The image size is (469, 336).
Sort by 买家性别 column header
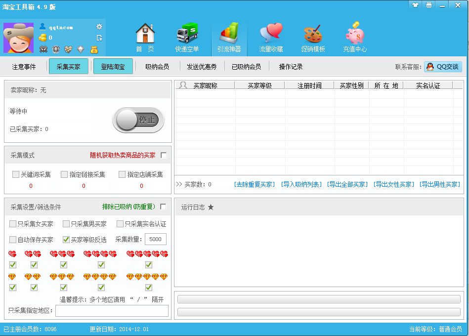[351, 85]
